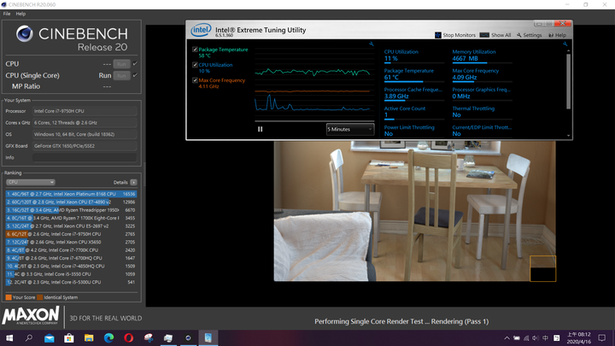
Task: Toggle the checkmark beside the CPU test
Action: coord(135,63)
